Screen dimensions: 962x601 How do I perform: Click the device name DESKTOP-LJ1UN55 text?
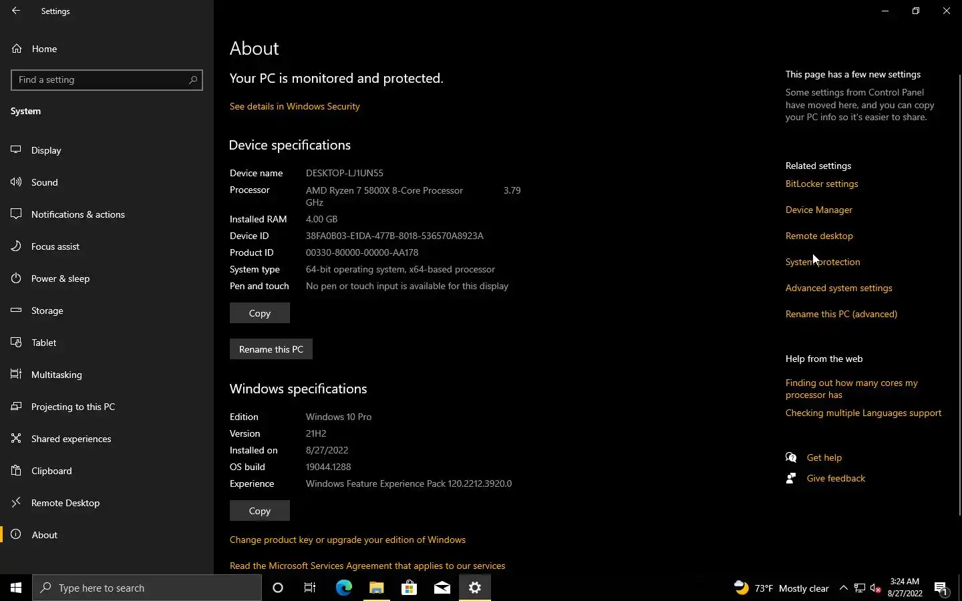pyautogui.click(x=345, y=173)
